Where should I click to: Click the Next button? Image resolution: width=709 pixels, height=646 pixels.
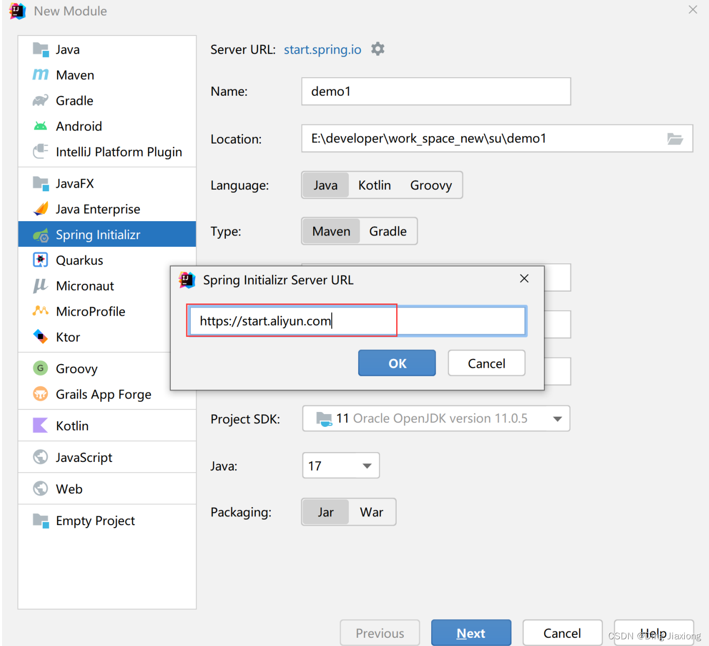[471, 633]
